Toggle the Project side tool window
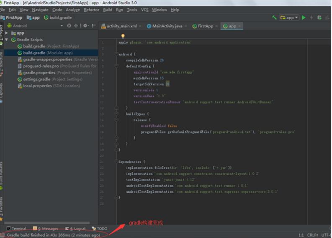 pyautogui.click(x=2, y=35)
